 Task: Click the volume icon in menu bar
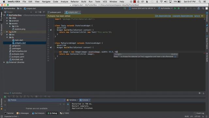[x=166, y=2]
